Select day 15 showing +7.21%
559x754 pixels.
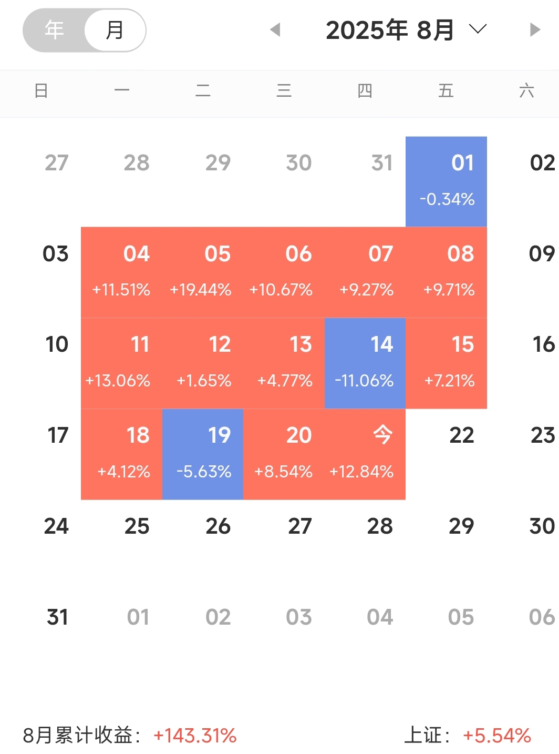(446, 363)
